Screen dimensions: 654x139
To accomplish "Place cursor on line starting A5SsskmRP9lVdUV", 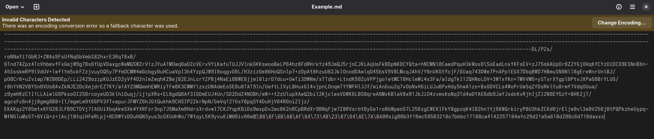I will tap(310, 72).
